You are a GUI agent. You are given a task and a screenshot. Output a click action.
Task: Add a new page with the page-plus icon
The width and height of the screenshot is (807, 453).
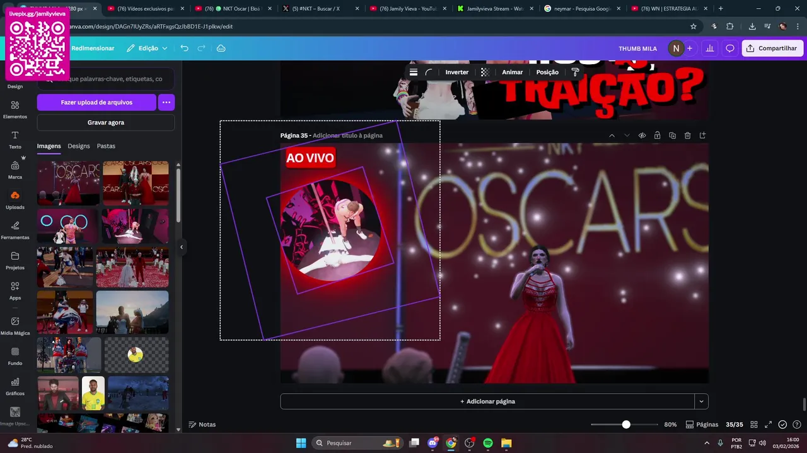coord(702,135)
